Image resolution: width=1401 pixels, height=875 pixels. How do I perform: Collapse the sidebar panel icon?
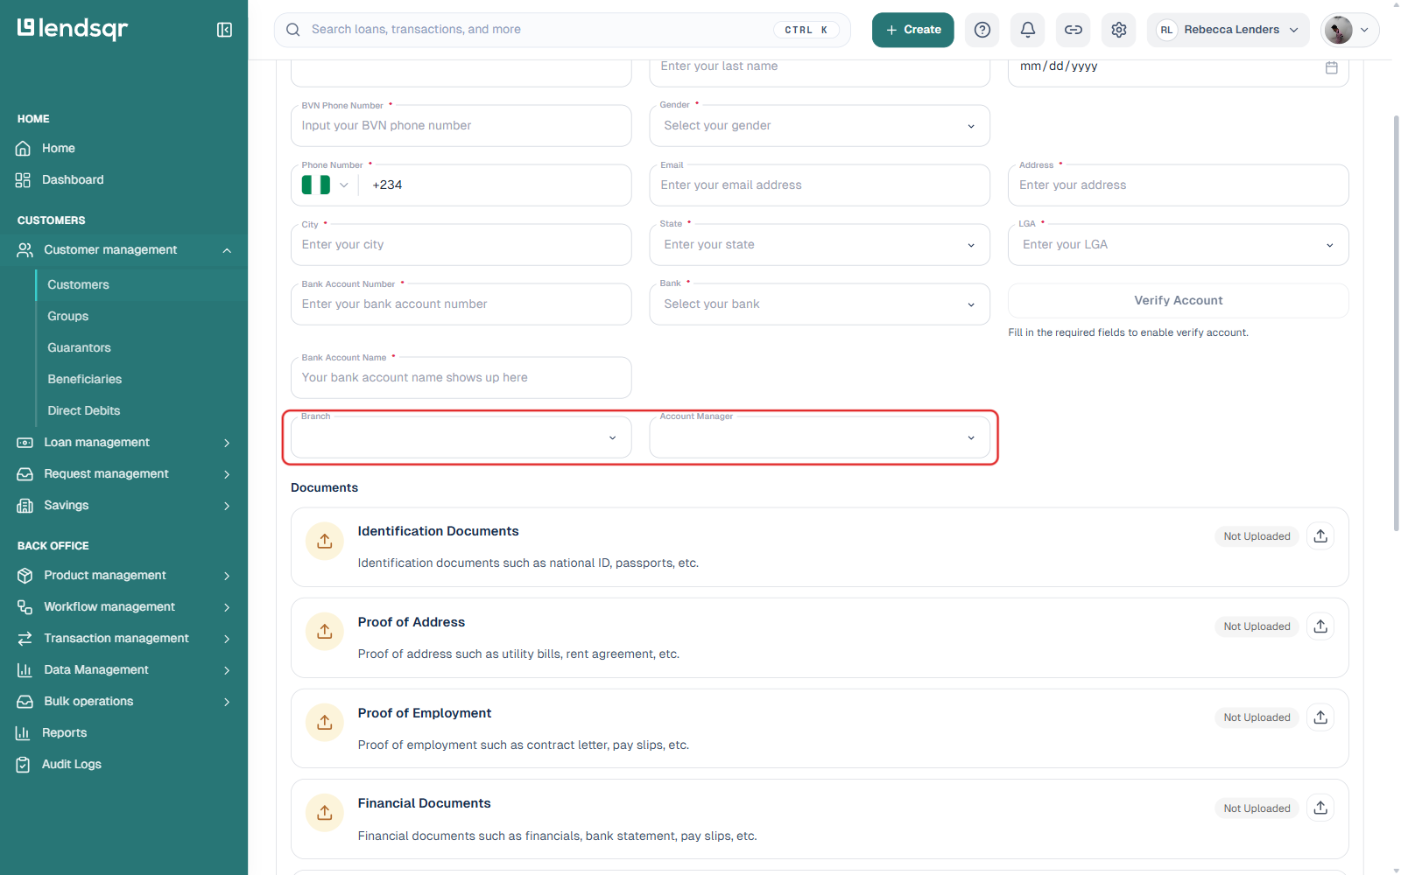[x=224, y=30]
